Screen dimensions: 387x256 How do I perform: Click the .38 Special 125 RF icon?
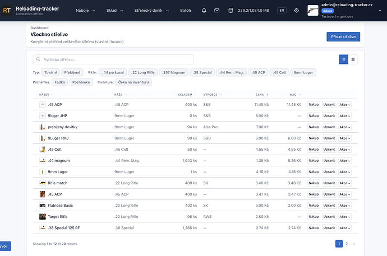click(43, 228)
